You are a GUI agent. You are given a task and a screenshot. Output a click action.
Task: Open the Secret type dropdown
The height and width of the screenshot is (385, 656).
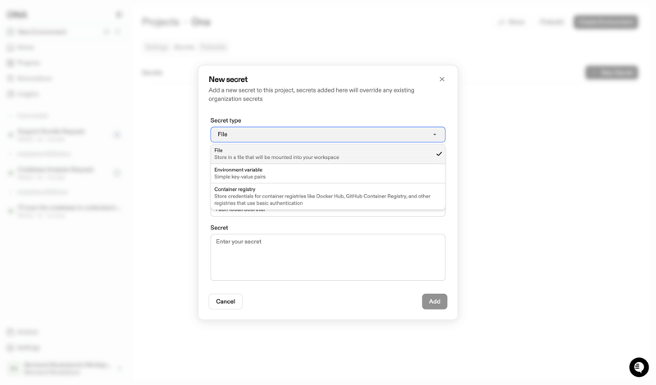click(327, 134)
